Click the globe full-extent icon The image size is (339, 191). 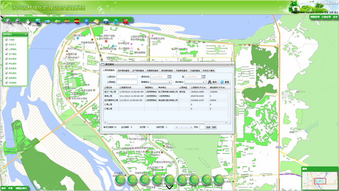(38, 21)
